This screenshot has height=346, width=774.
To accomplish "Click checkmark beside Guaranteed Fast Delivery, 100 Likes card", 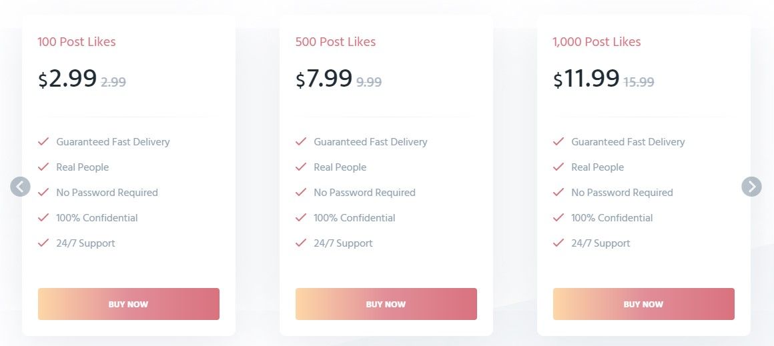I will click(43, 141).
